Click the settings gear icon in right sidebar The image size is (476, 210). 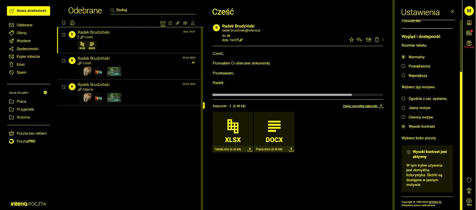[x=469, y=201]
